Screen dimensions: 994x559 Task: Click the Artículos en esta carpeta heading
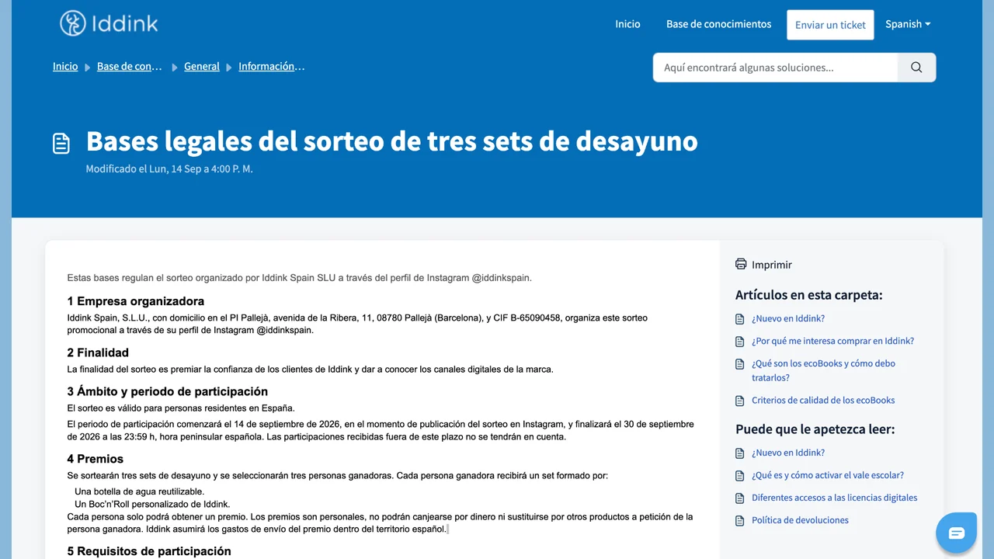[x=809, y=295]
